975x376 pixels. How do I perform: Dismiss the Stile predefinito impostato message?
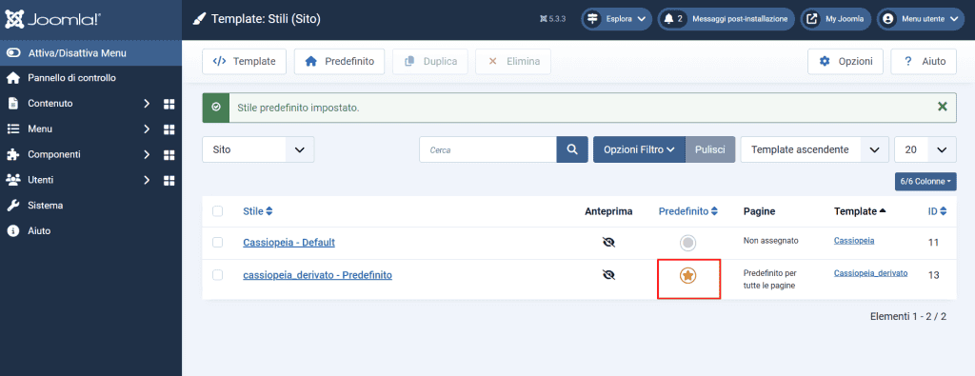pyautogui.click(x=942, y=107)
